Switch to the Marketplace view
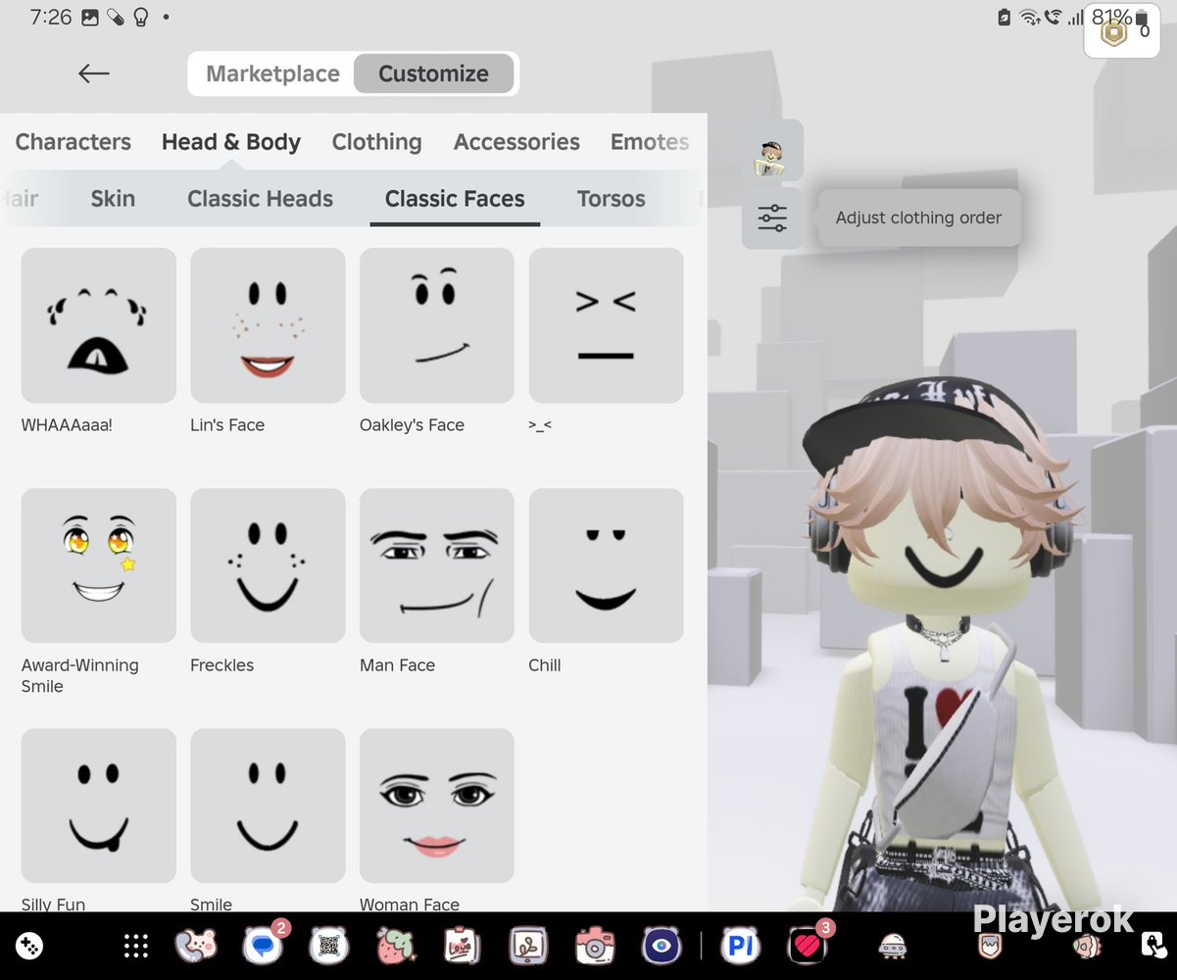The height and width of the screenshot is (980, 1177). point(272,73)
